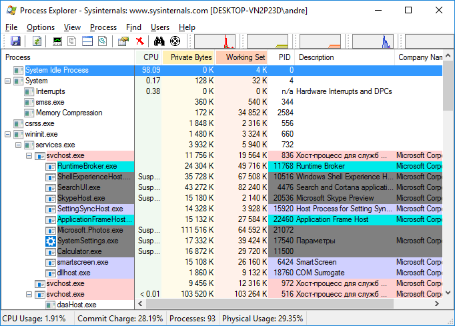Click the vertical scrollbar up arrow

click(x=448, y=55)
